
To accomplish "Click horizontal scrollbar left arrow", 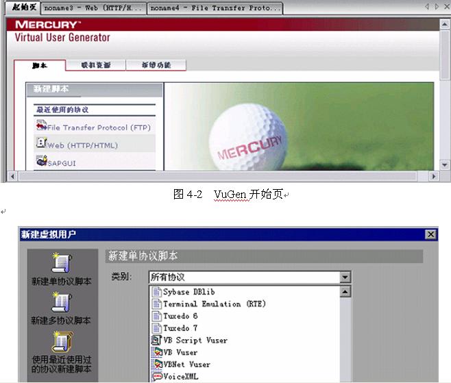I will [12, 176].
